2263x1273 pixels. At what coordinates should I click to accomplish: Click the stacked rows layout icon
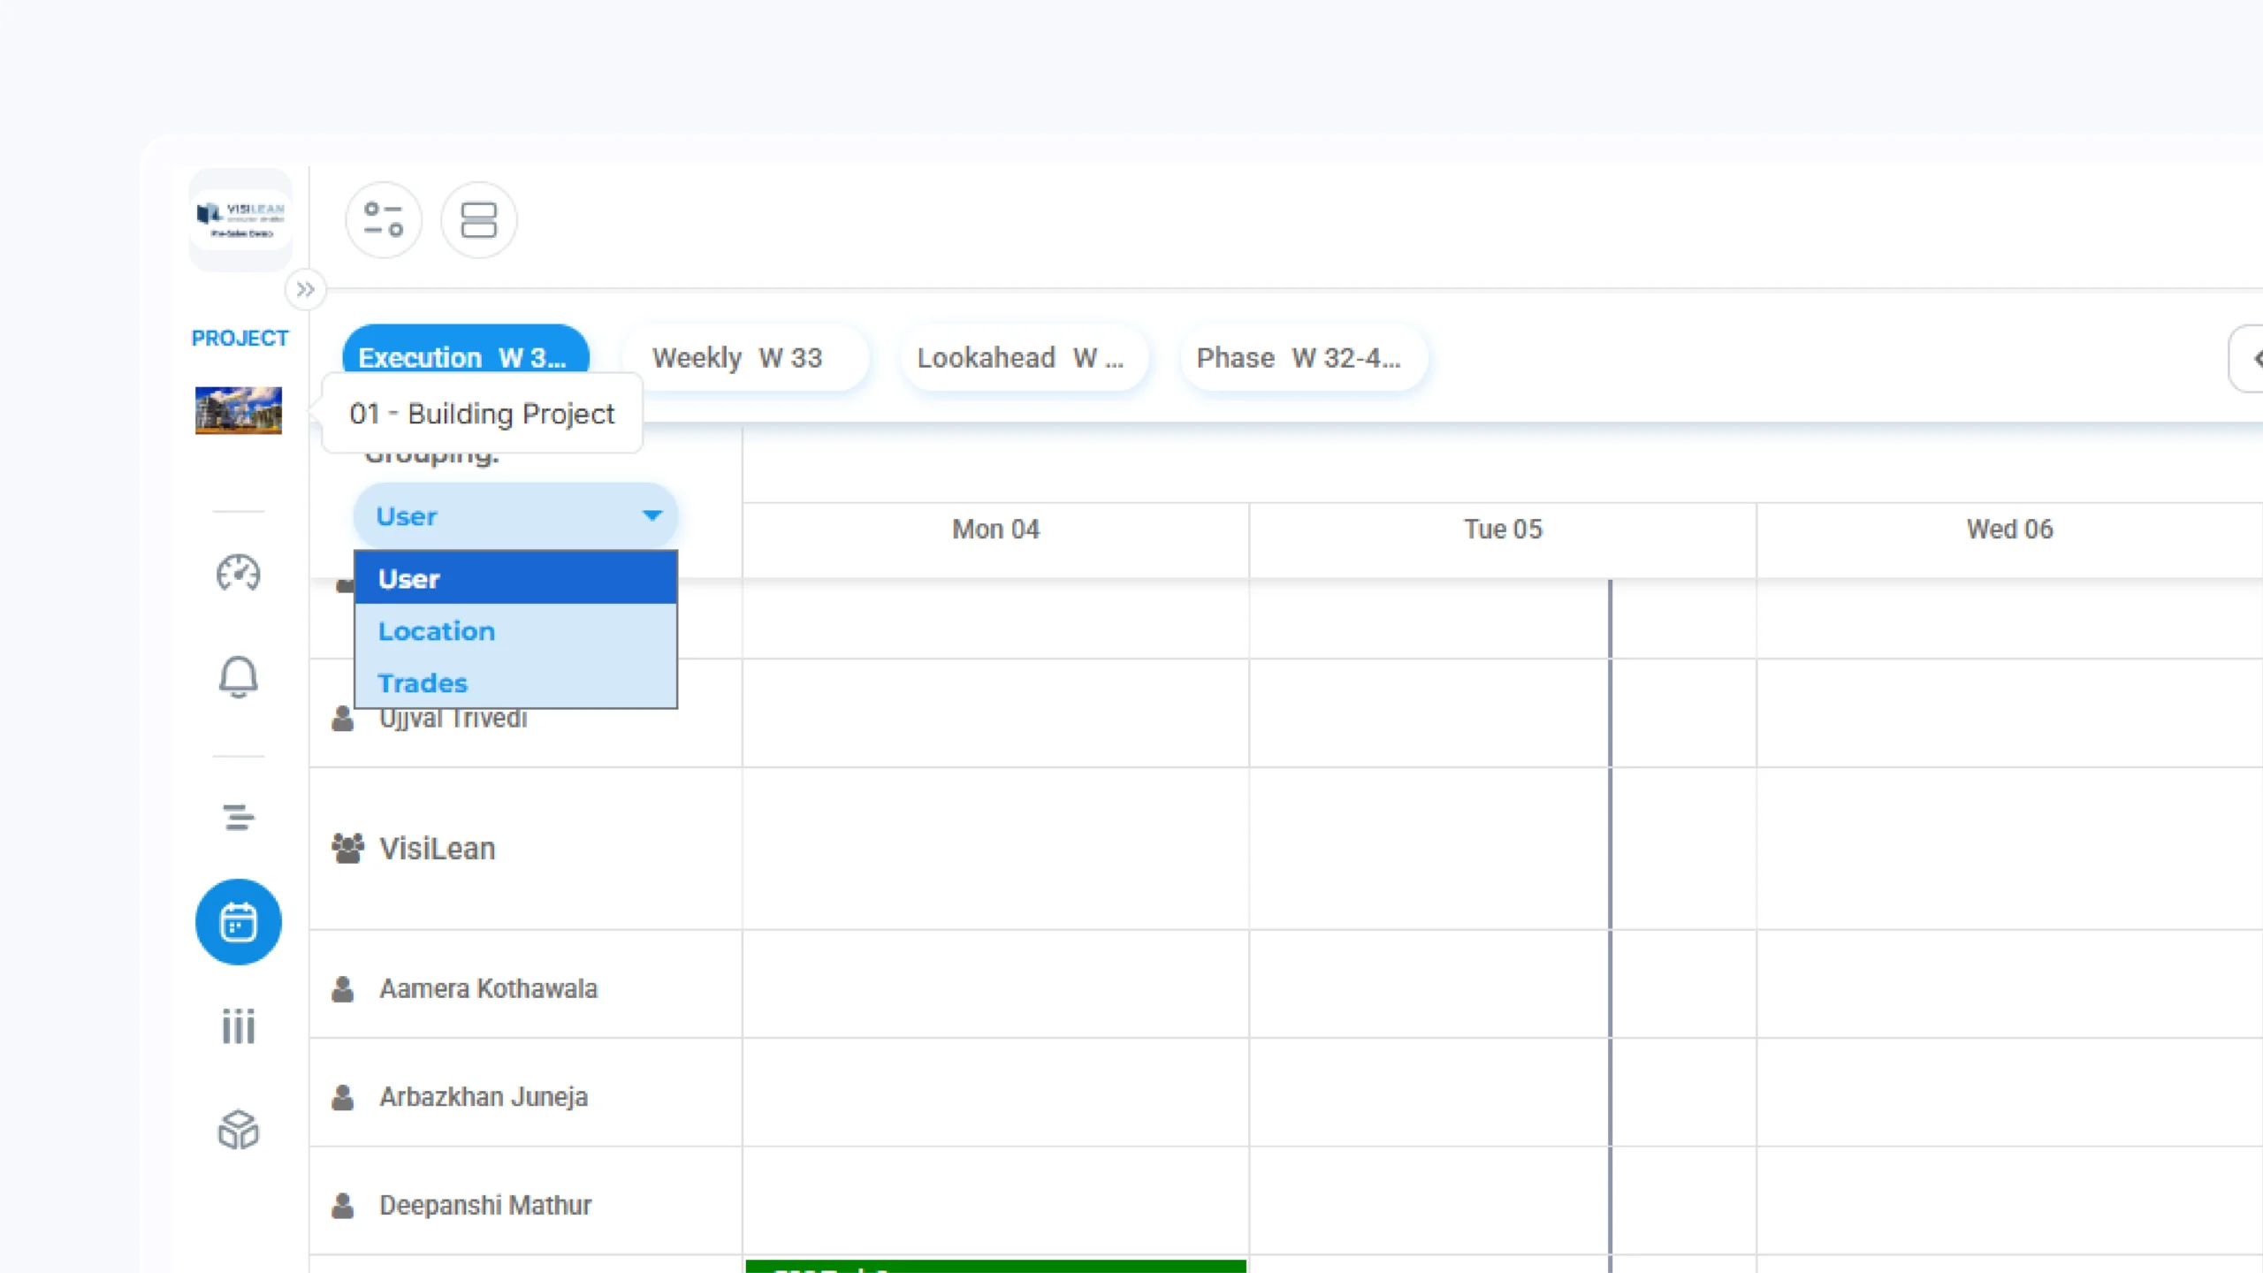478,220
